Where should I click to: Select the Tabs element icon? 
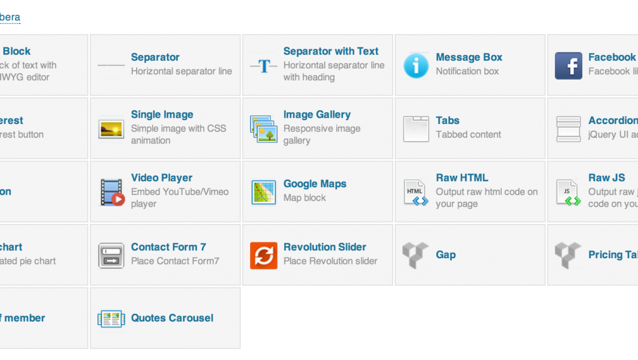pos(416,129)
